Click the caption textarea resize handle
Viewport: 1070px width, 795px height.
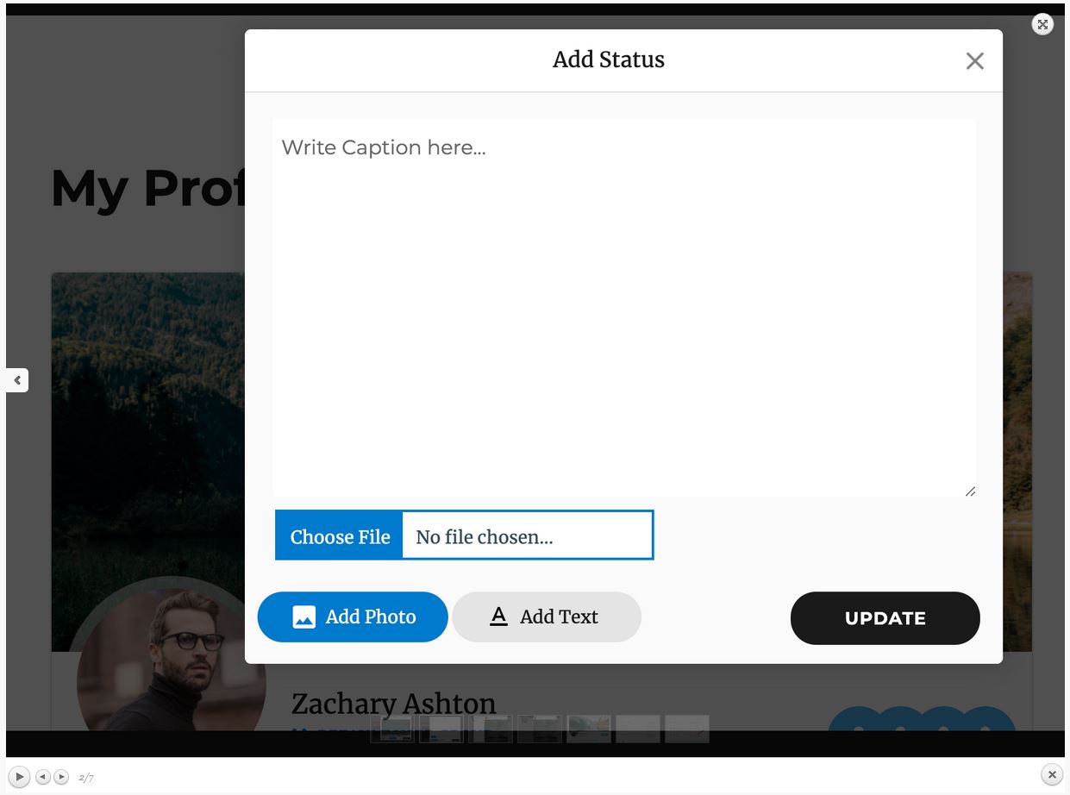(970, 491)
